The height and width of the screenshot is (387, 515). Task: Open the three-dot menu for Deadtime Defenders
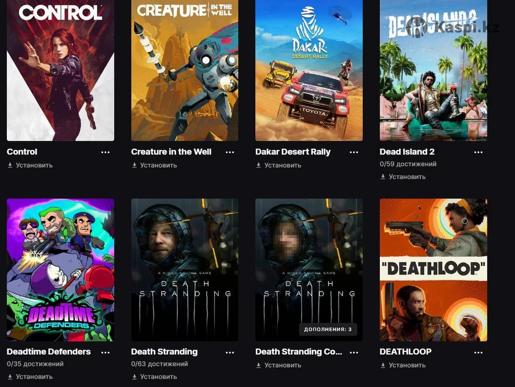105,352
